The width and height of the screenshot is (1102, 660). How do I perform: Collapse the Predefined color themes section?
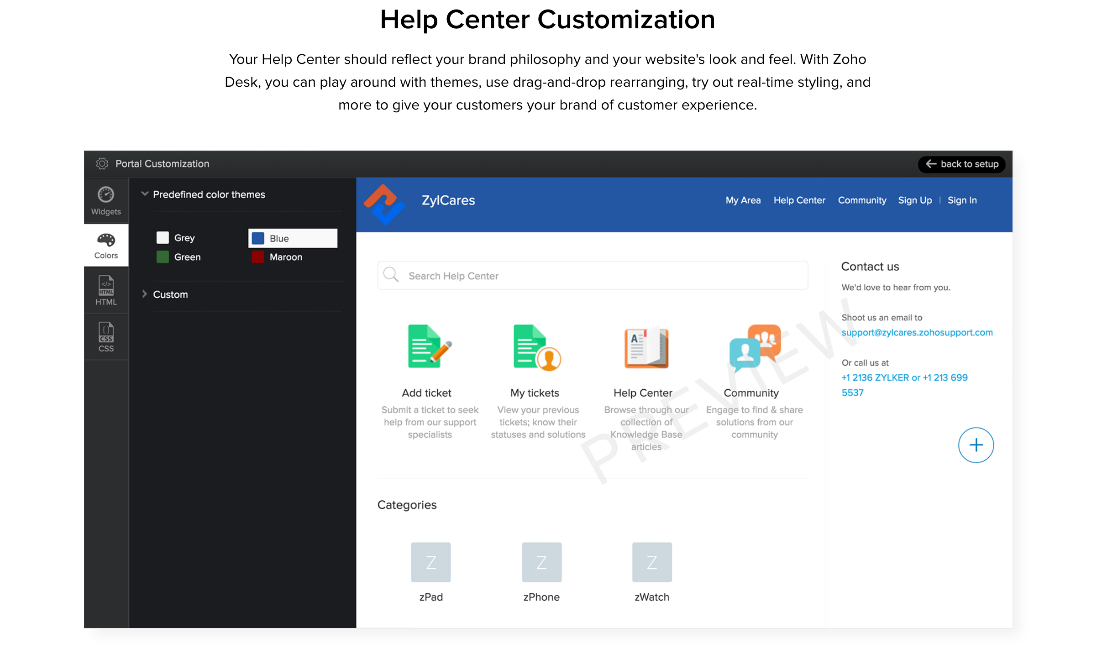click(x=145, y=194)
